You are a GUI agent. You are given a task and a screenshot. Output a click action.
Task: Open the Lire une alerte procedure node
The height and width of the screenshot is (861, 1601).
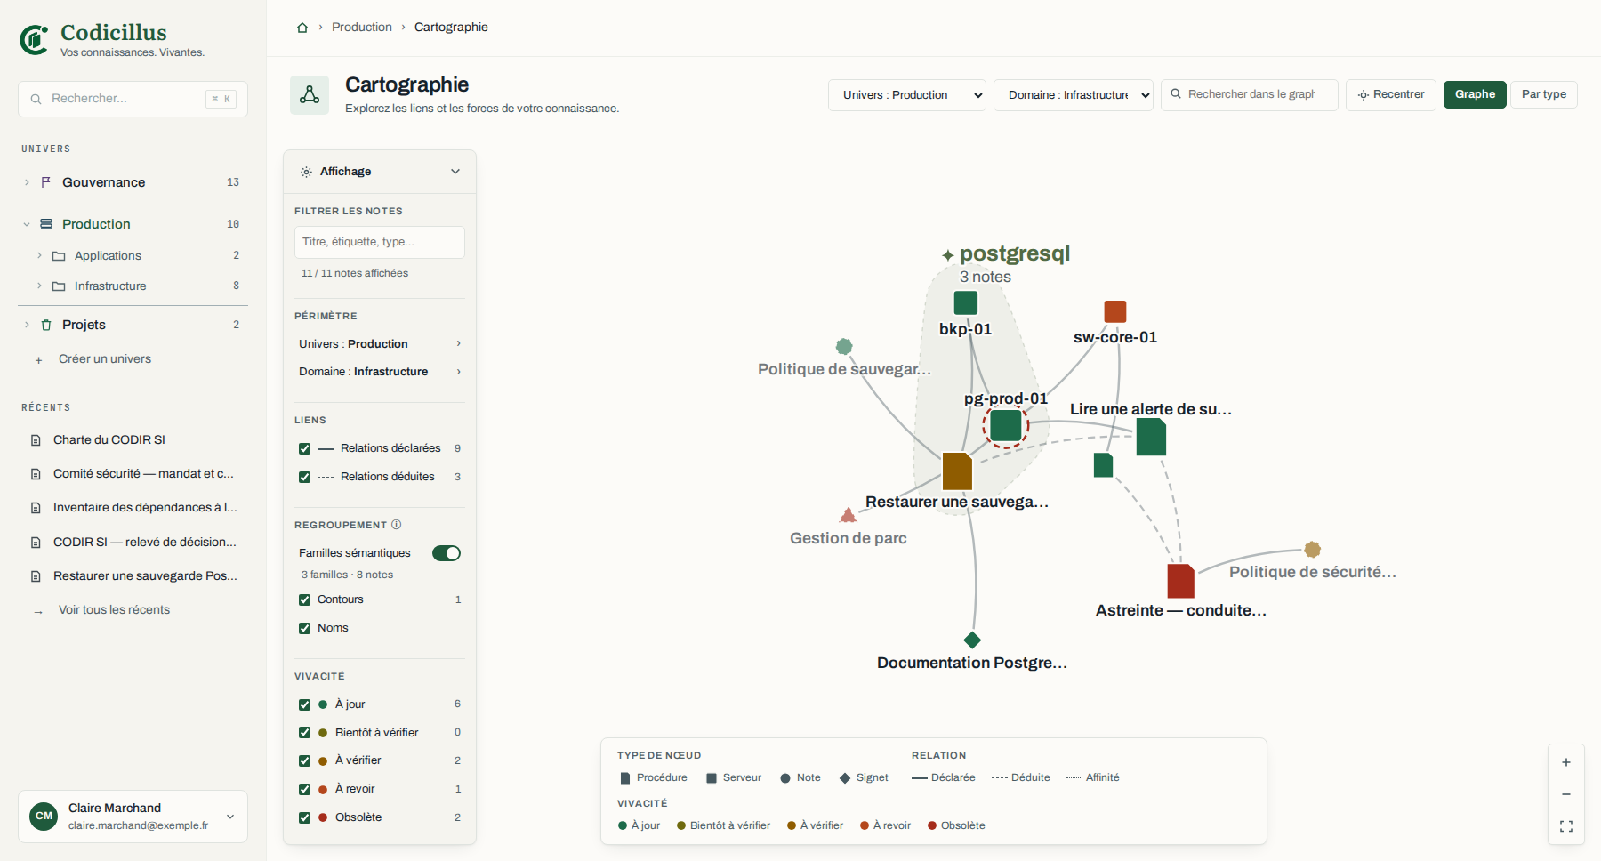(1151, 437)
